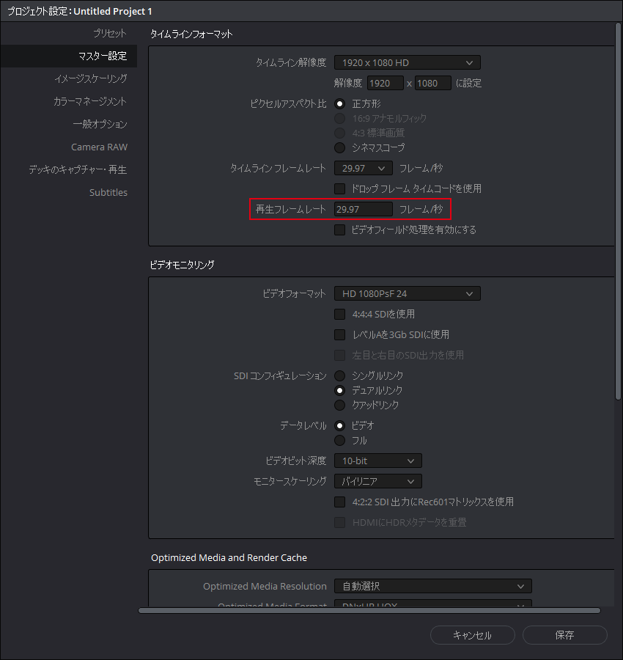Select デュアルリンク SDI configuration

pos(339,391)
